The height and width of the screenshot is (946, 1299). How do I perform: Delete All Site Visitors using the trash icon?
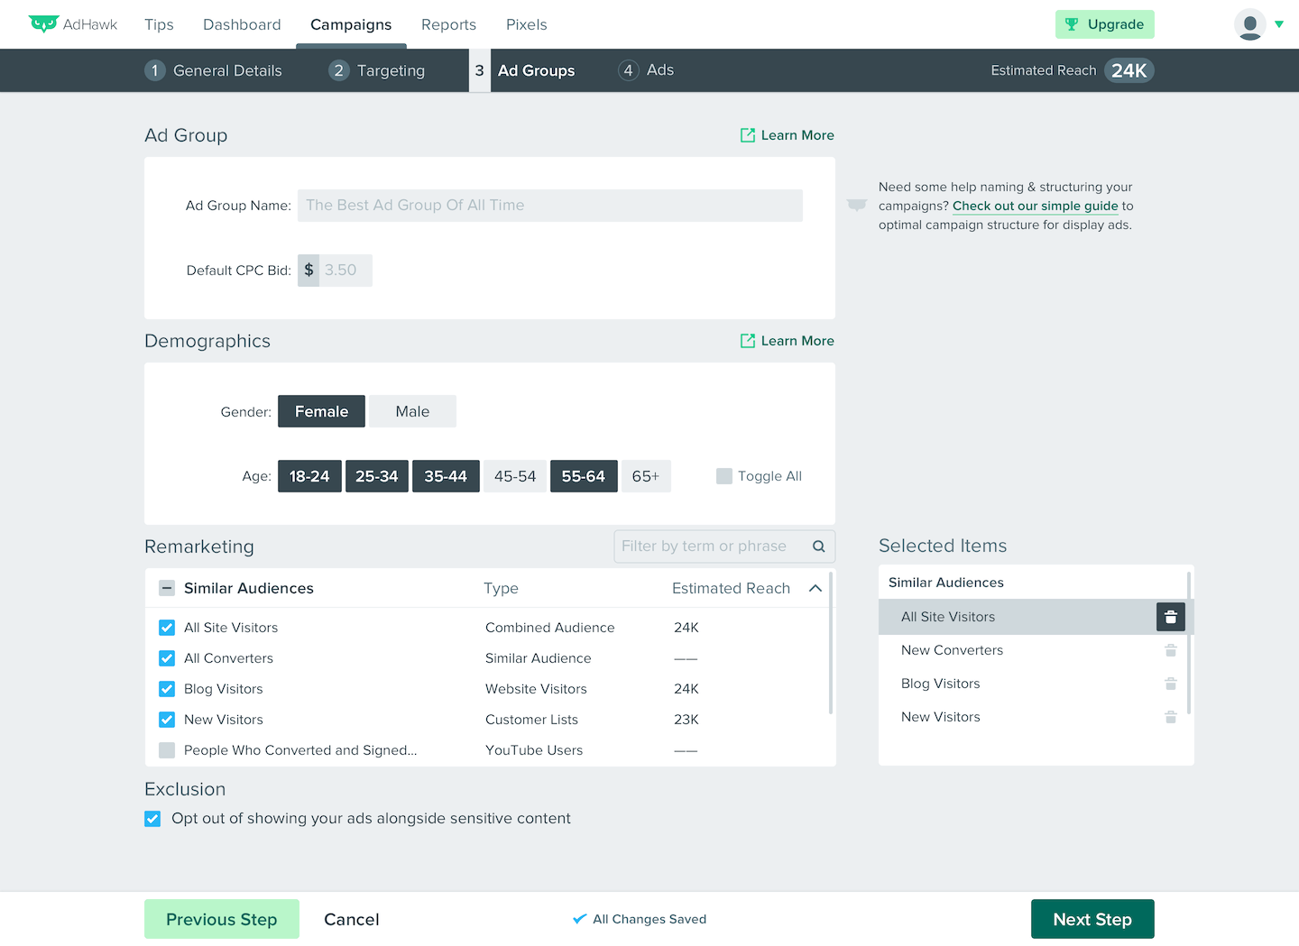[x=1171, y=617]
